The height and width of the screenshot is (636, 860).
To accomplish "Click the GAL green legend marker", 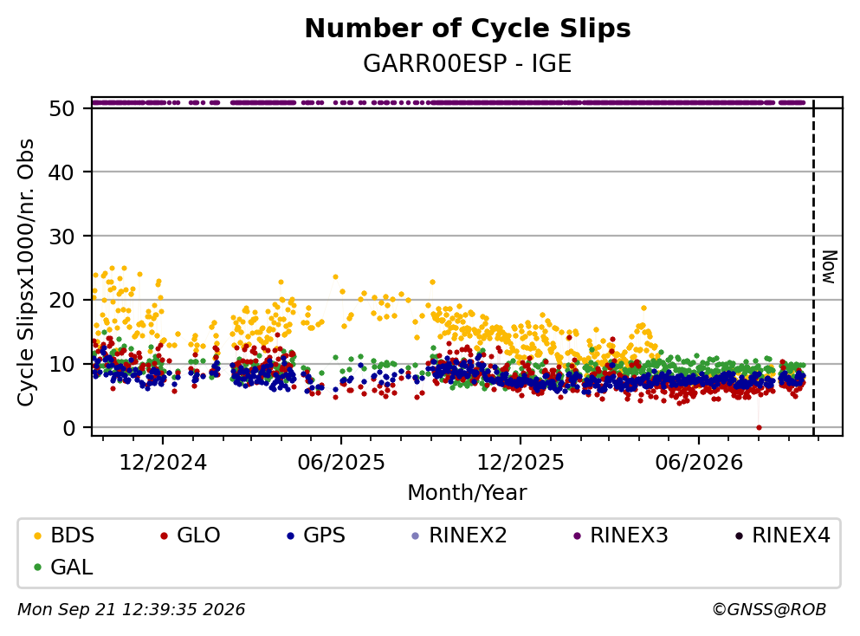I will pos(37,568).
